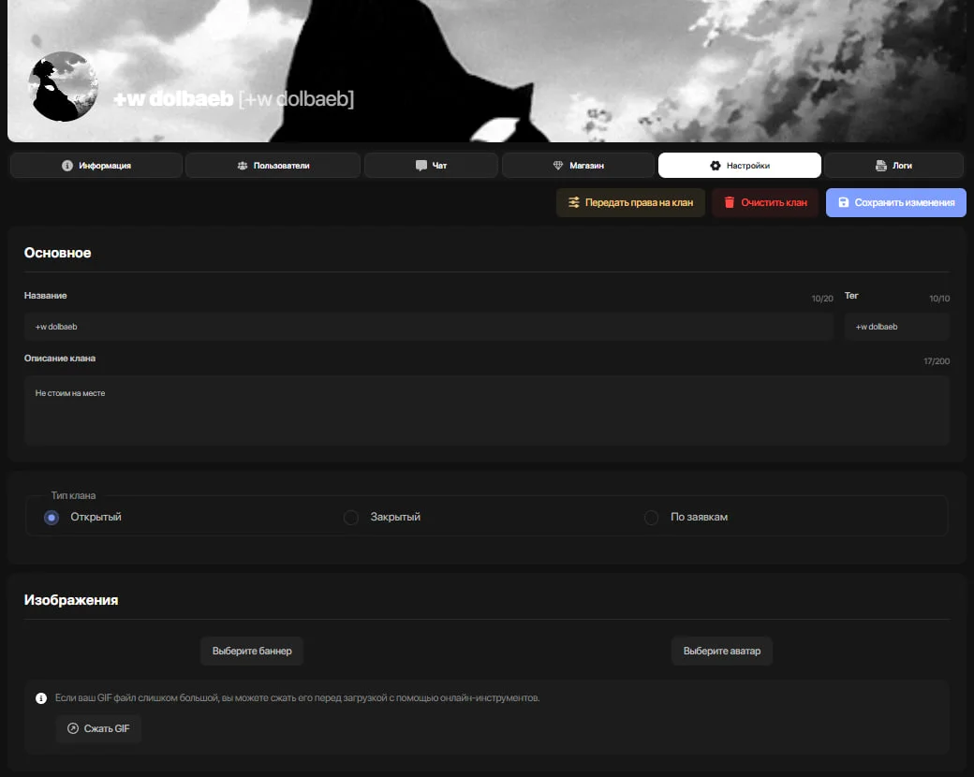Click the Основное section heading
974x777 pixels.
58,253
